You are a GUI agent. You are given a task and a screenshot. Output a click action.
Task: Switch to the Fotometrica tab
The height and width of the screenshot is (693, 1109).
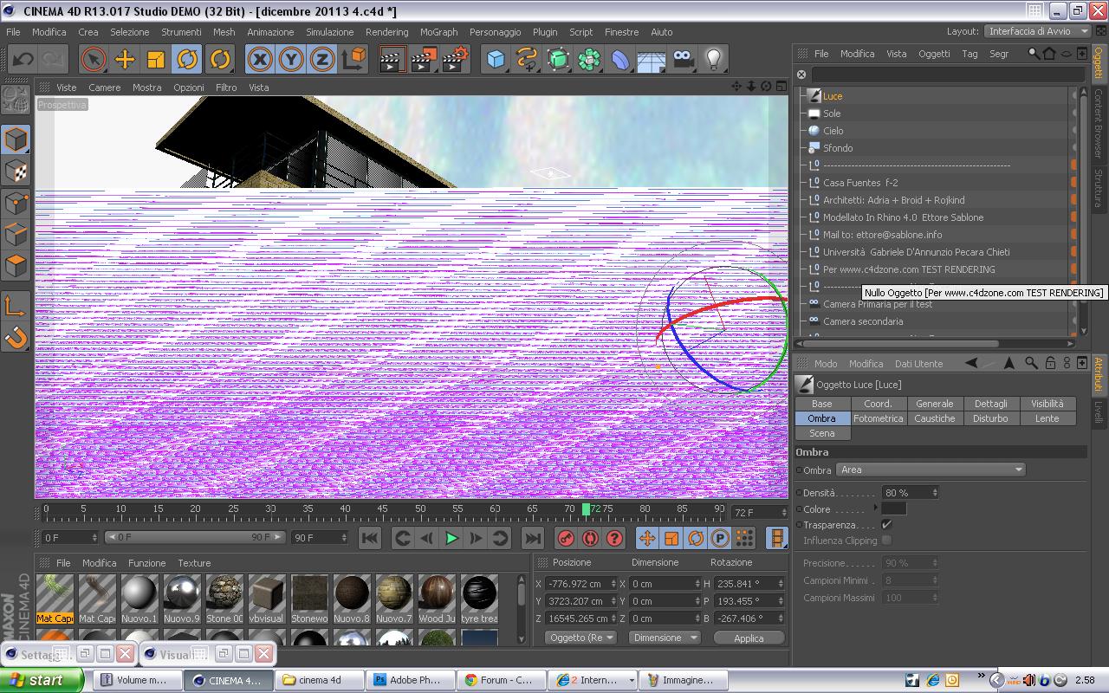click(x=879, y=418)
